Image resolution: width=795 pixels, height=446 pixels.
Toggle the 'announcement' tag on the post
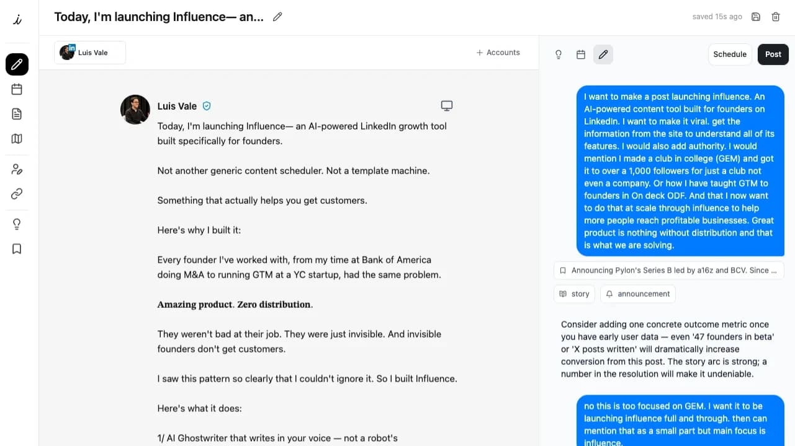(x=637, y=294)
